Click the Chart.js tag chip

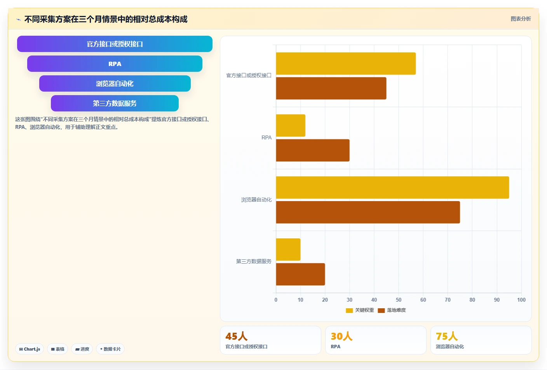[30, 349]
